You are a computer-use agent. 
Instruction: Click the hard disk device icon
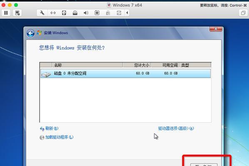coord(64,13)
